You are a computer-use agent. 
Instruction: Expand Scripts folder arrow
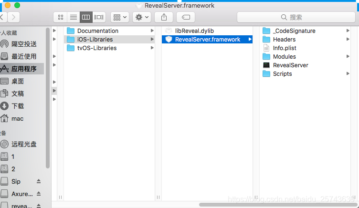(x=348, y=73)
